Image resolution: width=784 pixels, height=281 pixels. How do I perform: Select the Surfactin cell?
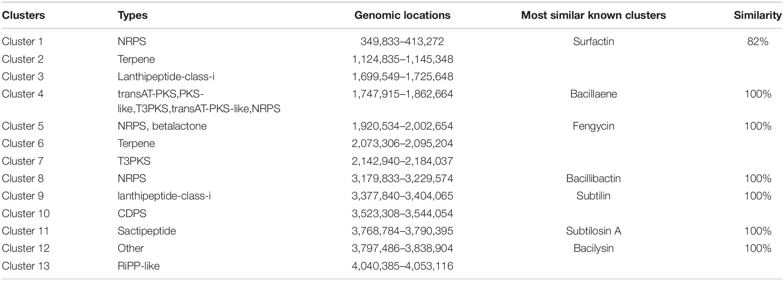[x=593, y=41]
